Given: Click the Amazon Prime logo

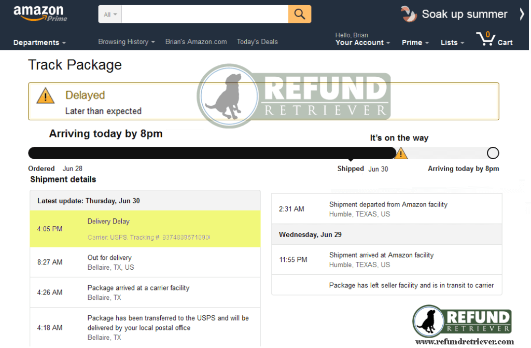Looking at the screenshot, I should 40,13.
